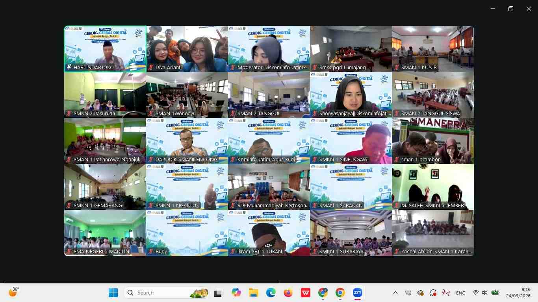The height and width of the screenshot is (302, 538).
Task: Select the SMAN 1 KUNIR video tile
Action: pos(433,49)
